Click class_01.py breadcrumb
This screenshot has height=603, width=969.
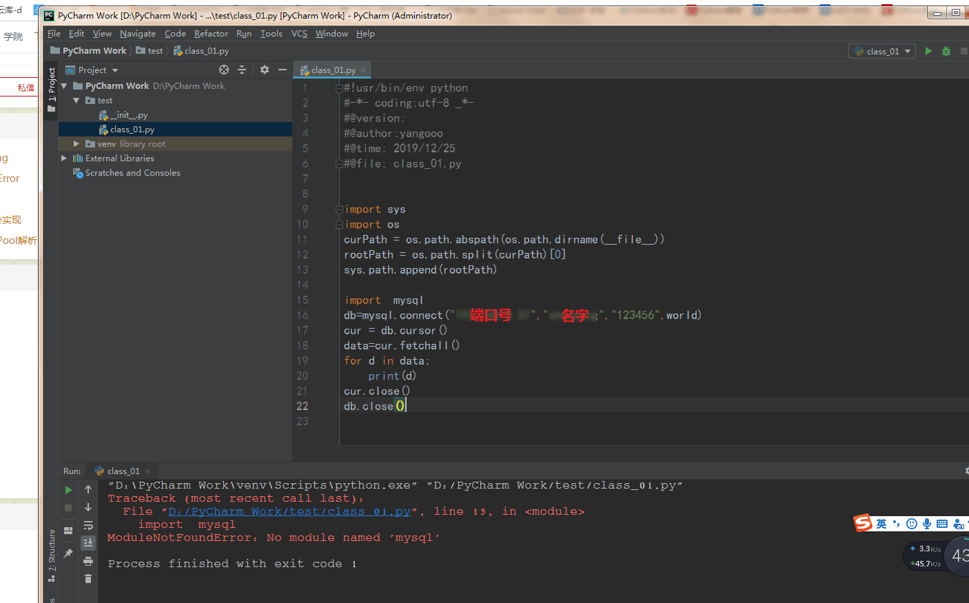[x=201, y=51]
